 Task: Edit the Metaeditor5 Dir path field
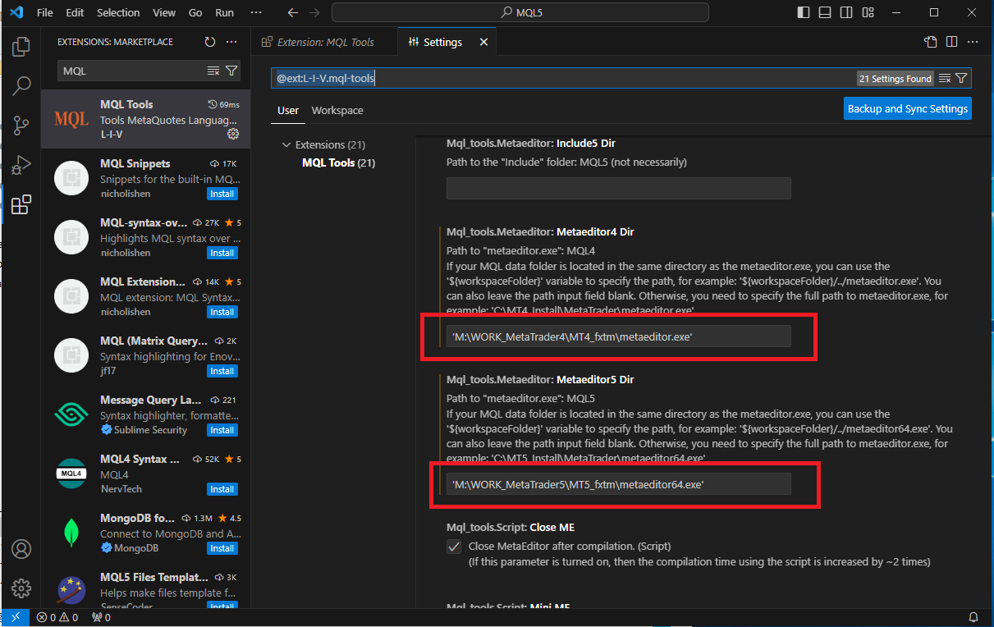tap(619, 483)
